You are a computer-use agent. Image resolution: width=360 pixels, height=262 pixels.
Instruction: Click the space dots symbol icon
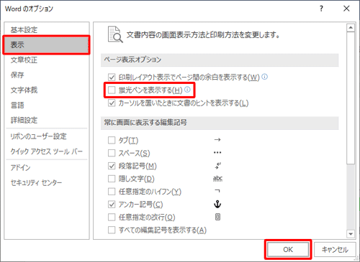click(217, 153)
